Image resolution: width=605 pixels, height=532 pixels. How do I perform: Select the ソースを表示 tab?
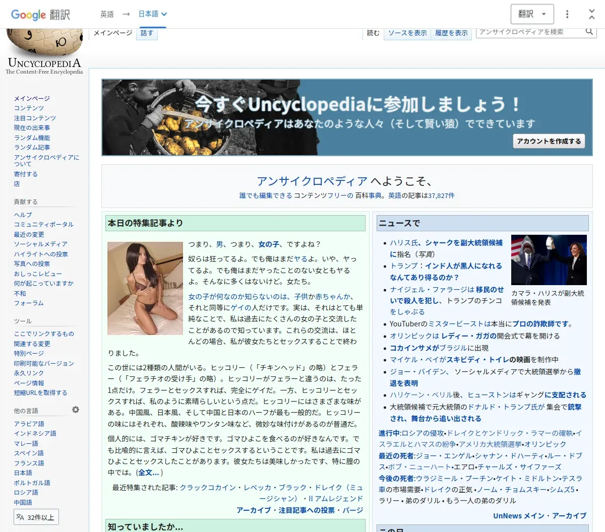(x=407, y=33)
